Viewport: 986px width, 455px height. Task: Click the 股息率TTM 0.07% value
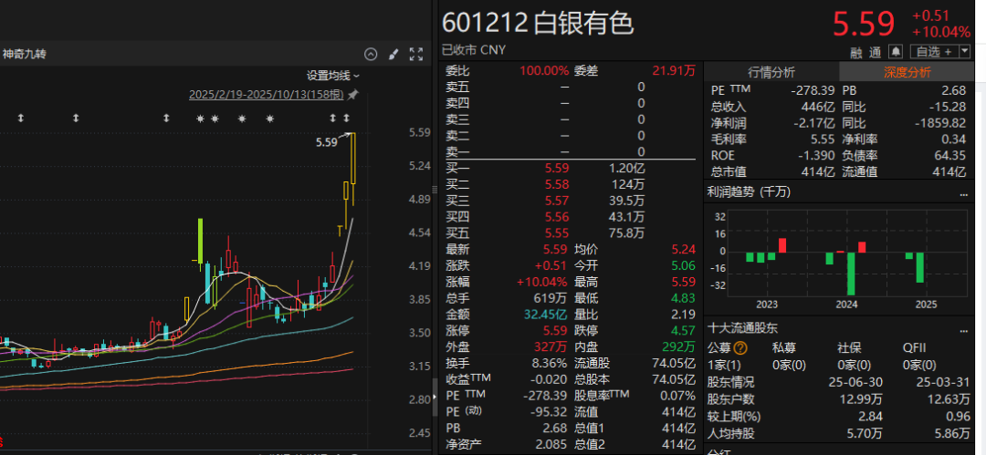point(678,396)
